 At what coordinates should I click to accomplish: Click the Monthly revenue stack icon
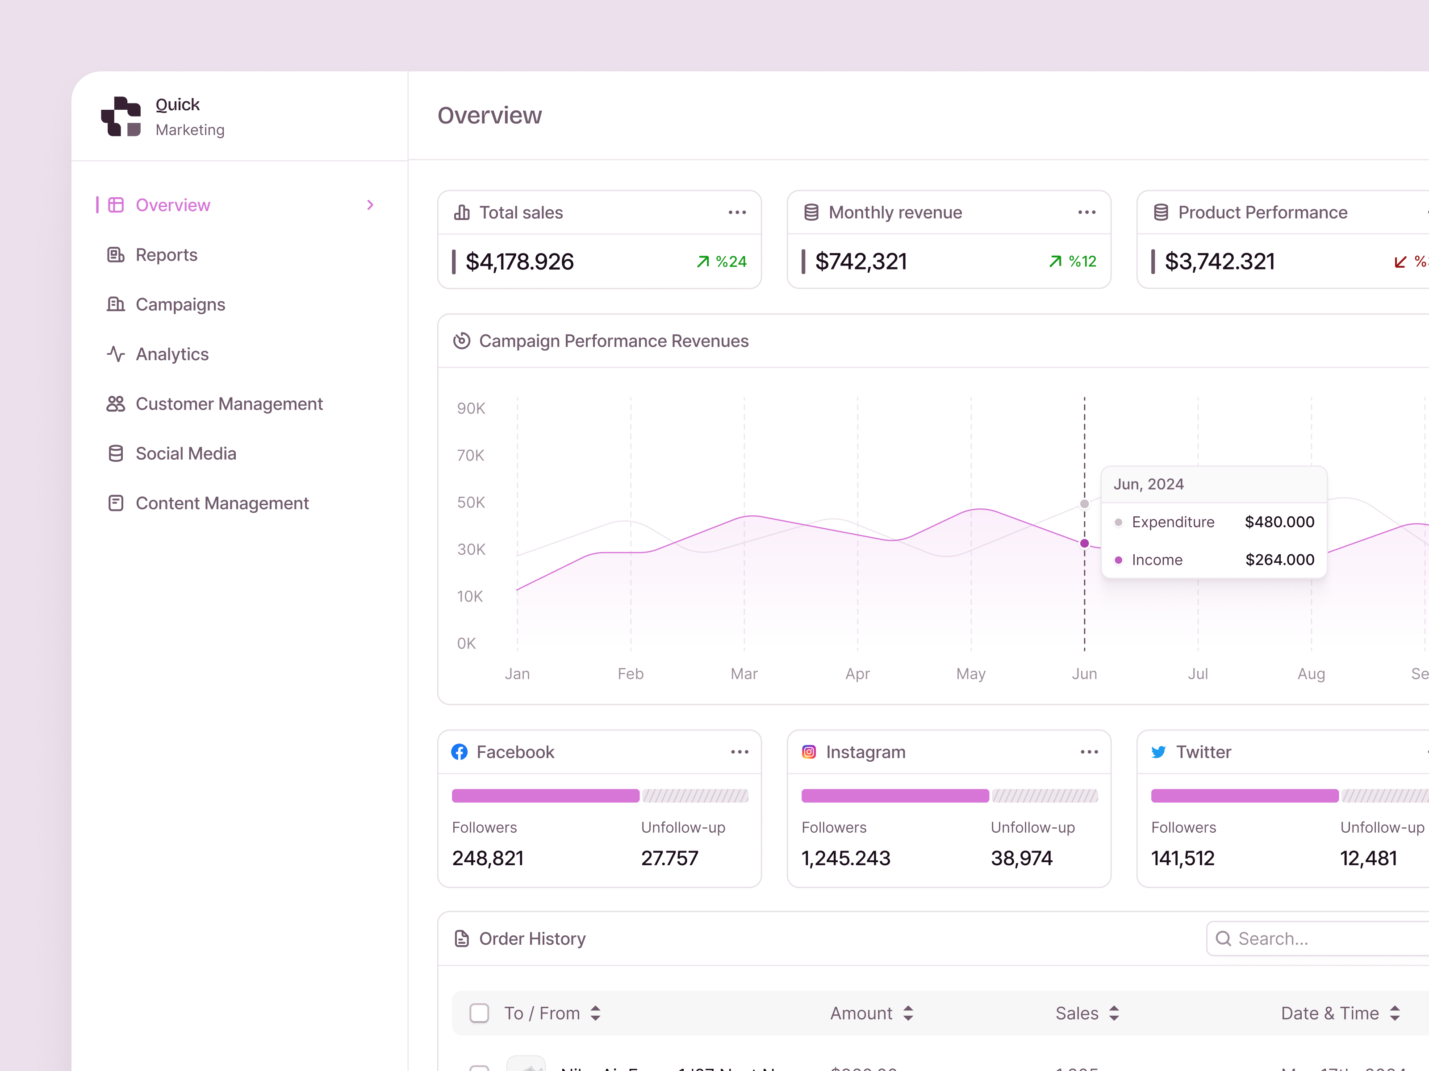click(811, 212)
